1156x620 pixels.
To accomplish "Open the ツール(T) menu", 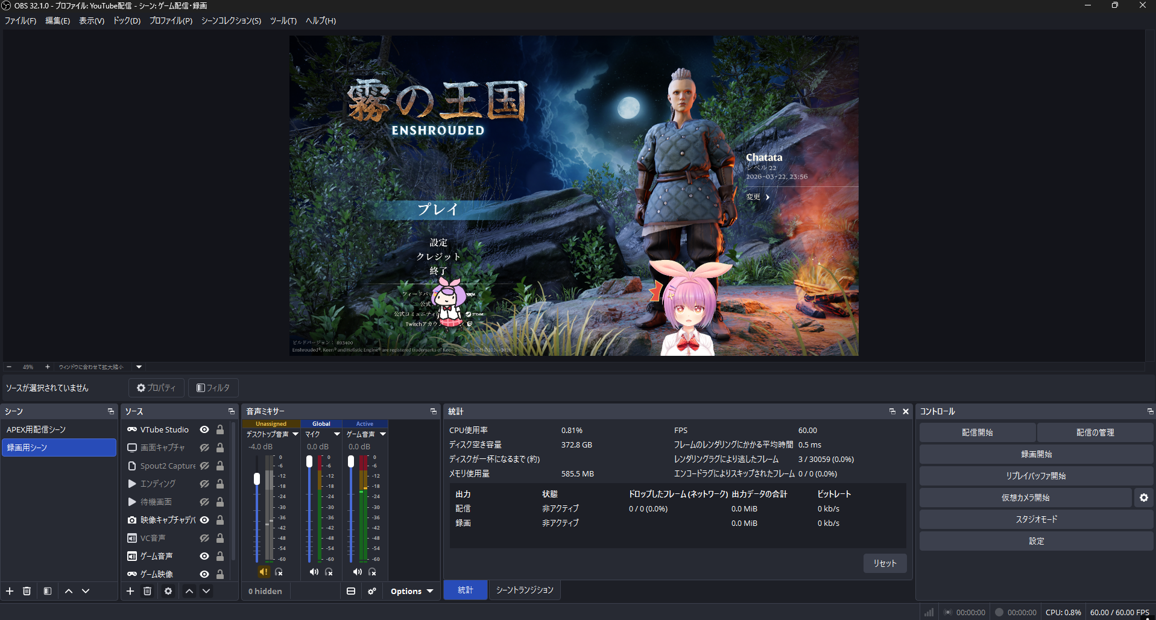I will pos(283,20).
